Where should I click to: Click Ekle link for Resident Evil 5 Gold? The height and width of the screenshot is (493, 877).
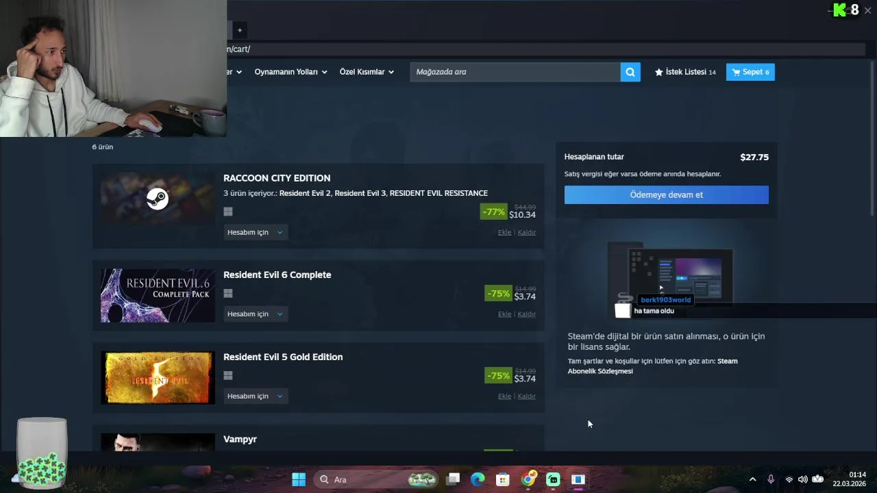tap(504, 396)
